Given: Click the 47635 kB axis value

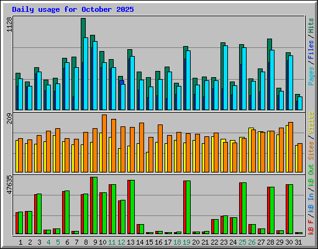Looking at the screenshot, I should (x=9, y=185).
